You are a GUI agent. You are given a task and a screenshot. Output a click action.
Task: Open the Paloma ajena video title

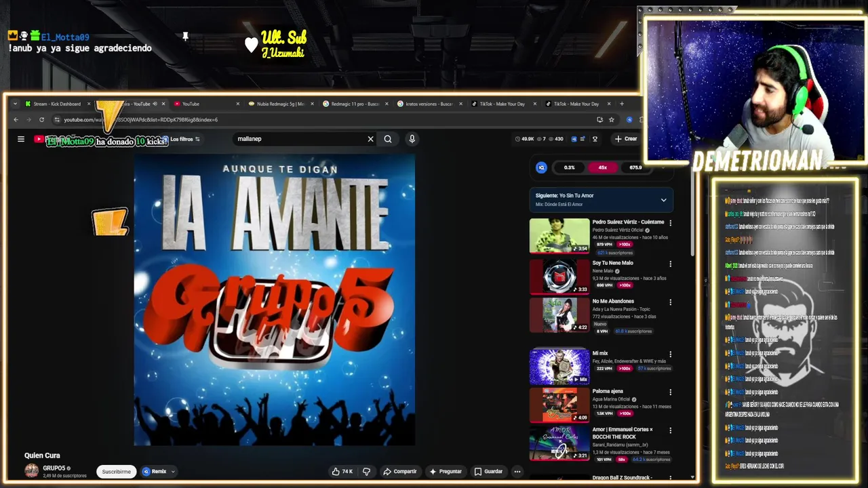[x=608, y=391]
